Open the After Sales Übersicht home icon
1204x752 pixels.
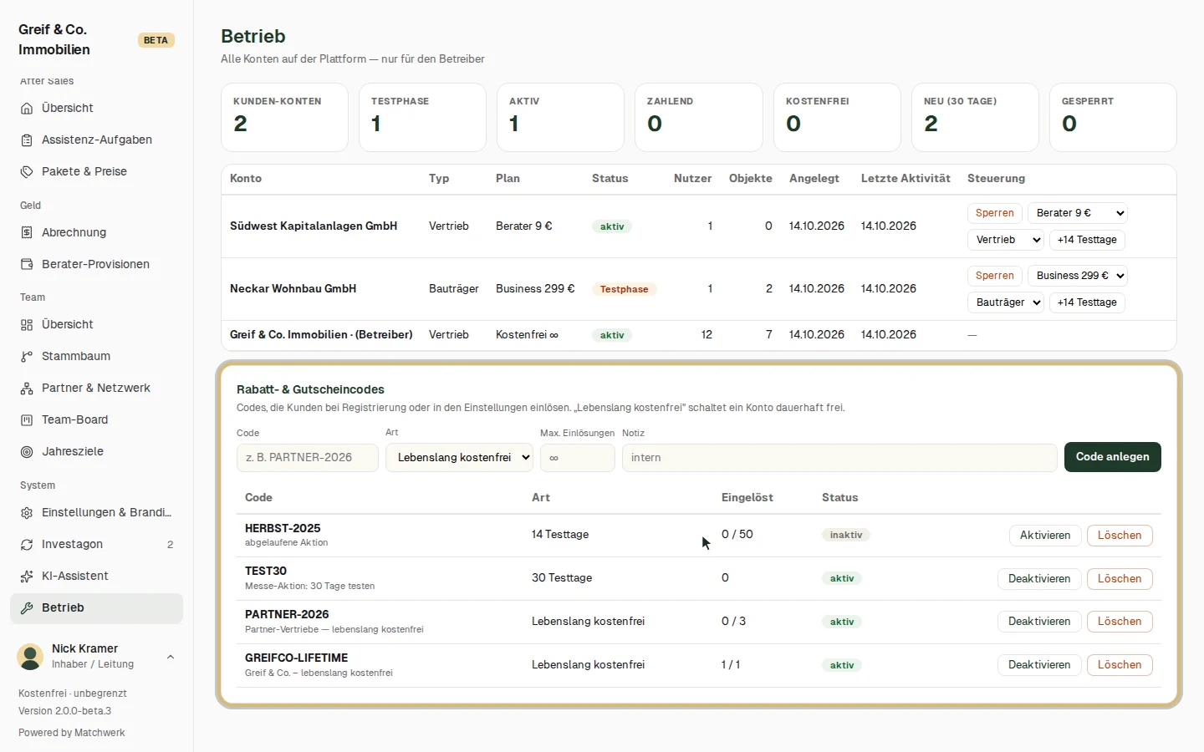coord(27,109)
